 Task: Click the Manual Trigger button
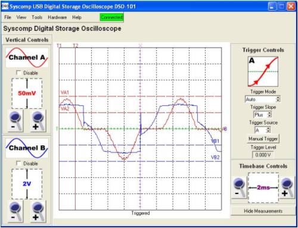(263, 139)
